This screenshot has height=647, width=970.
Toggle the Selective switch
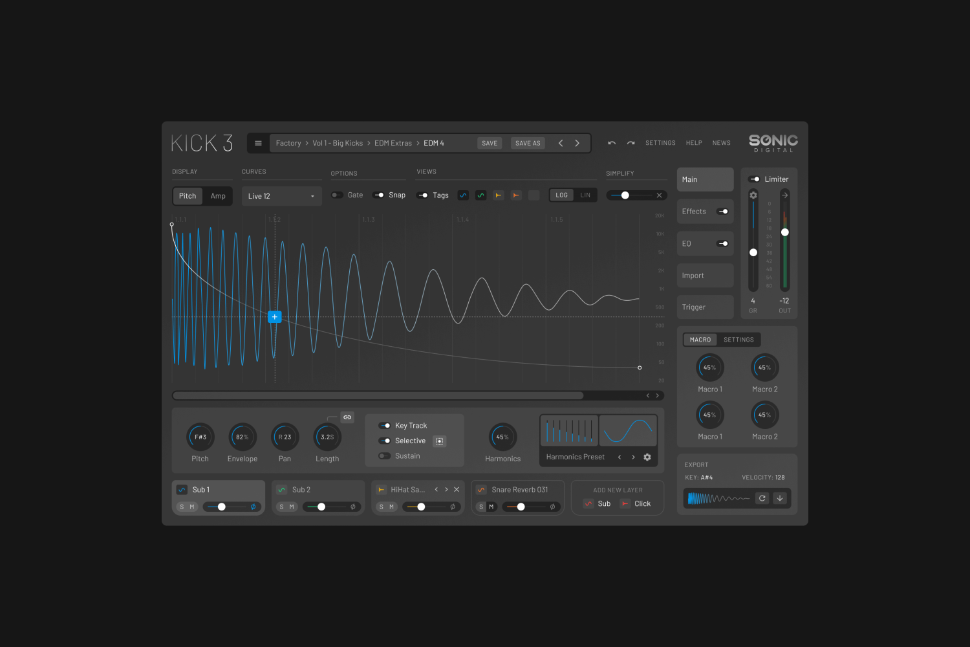coord(385,441)
